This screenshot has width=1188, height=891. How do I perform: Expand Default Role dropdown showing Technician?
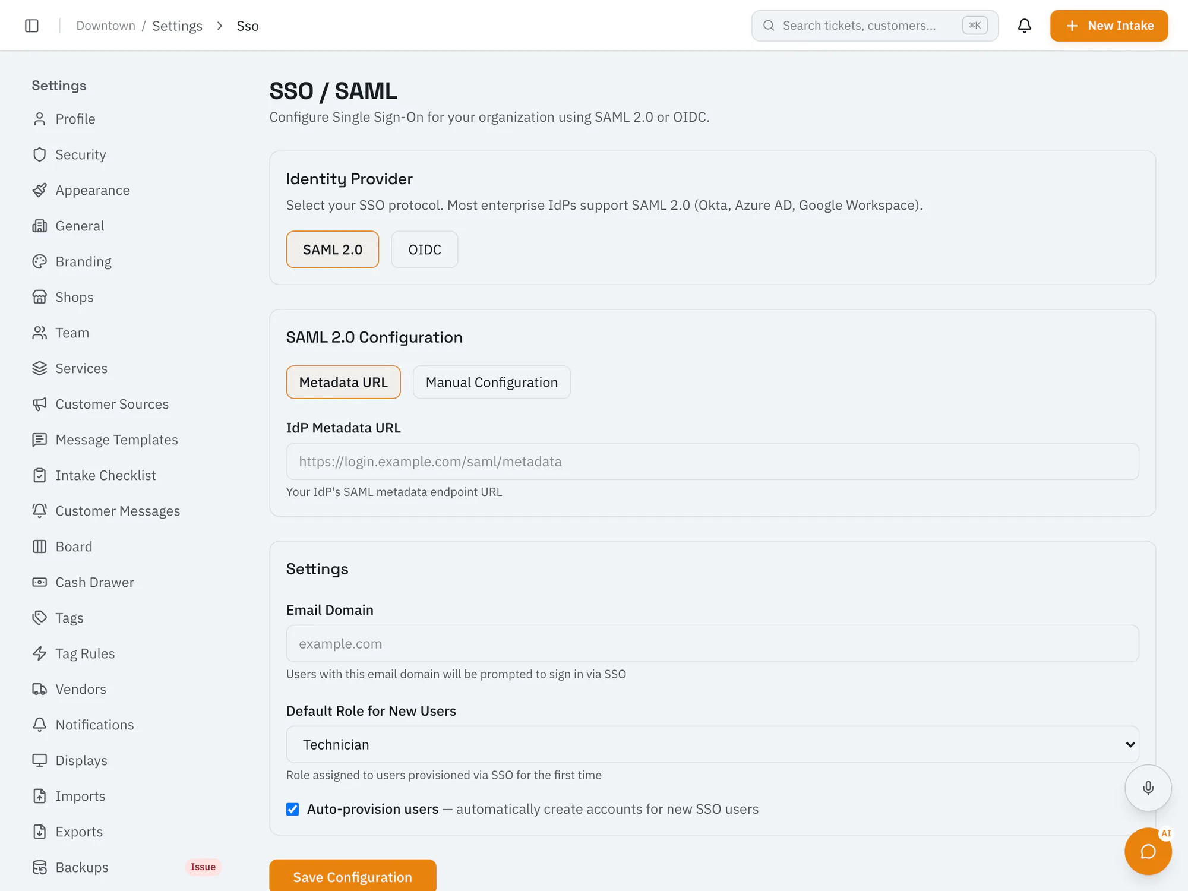(x=712, y=744)
